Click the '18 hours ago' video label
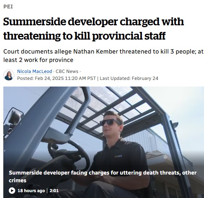The image size is (204, 198). (x=31, y=191)
